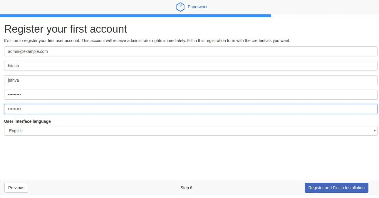Focus the password field below the jethva field
Screen dimensions: 379x198
(191, 95)
